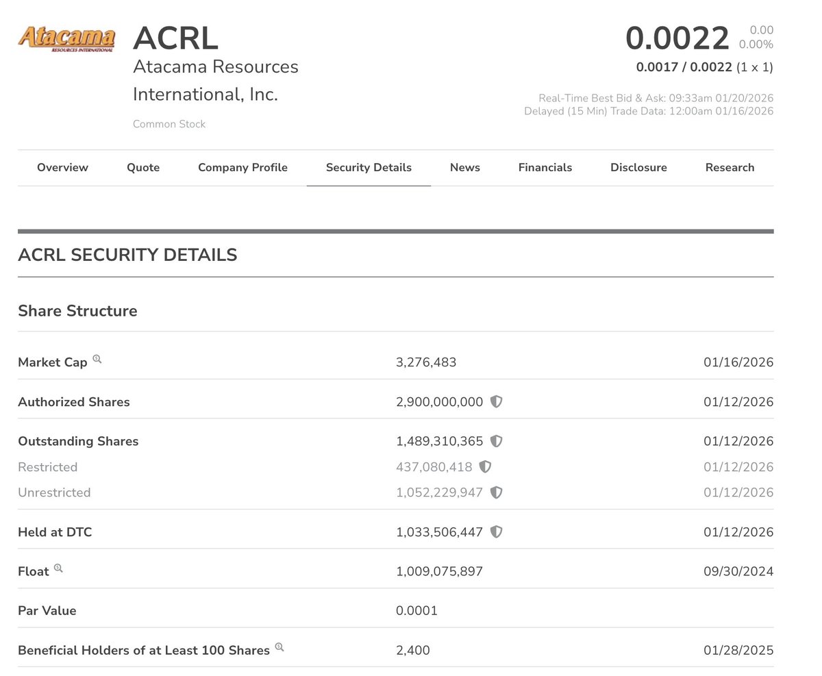Click the shield icon beside Authorized Shares
The image size is (822, 676).
click(497, 402)
